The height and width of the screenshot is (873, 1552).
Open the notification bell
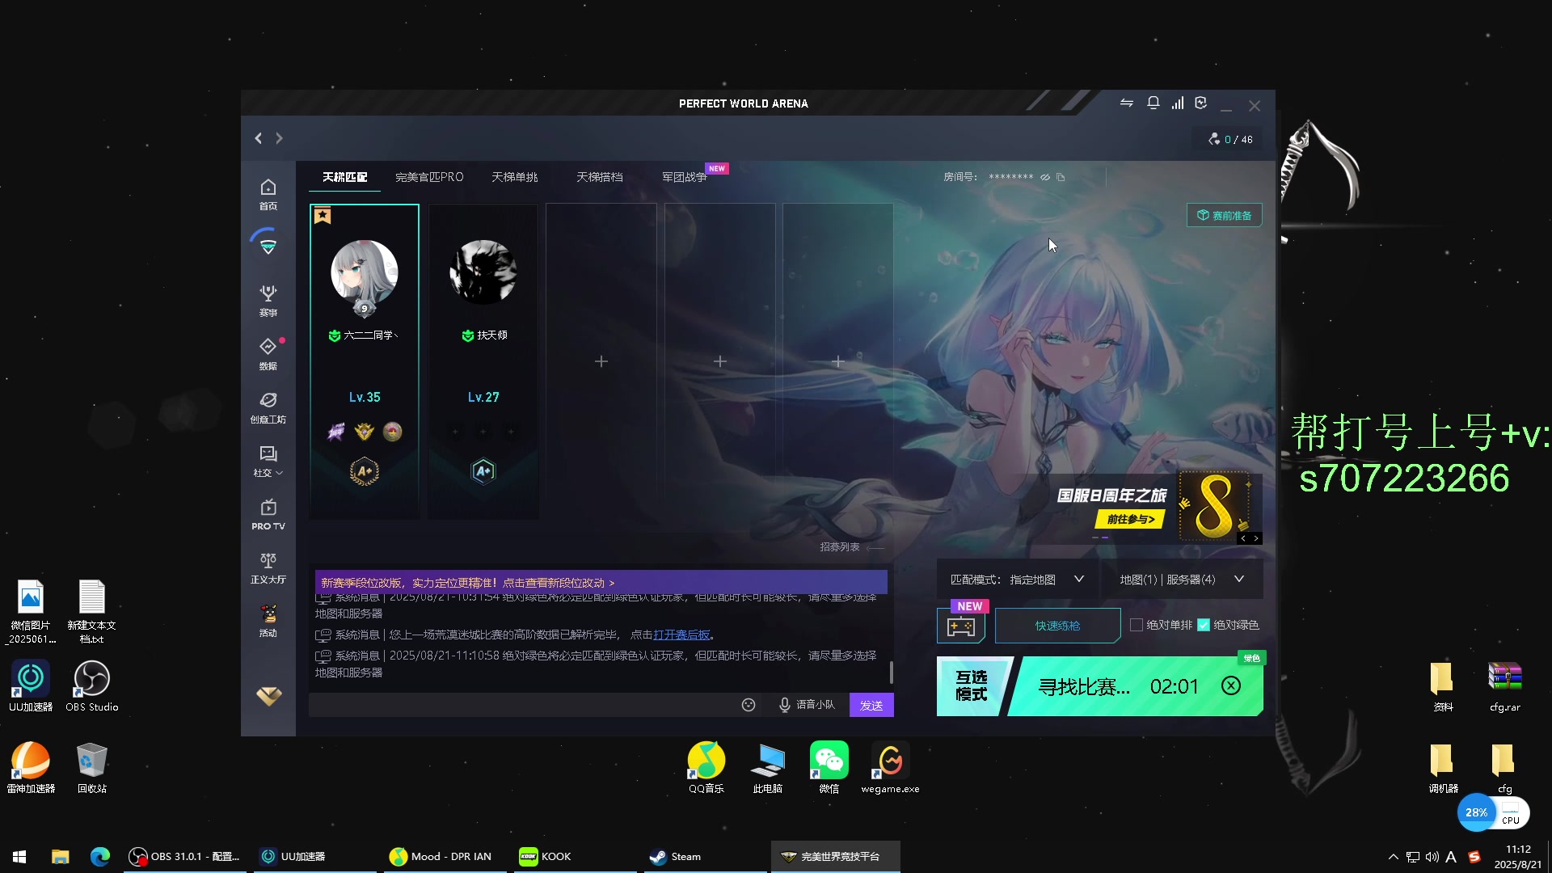(x=1153, y=103)
